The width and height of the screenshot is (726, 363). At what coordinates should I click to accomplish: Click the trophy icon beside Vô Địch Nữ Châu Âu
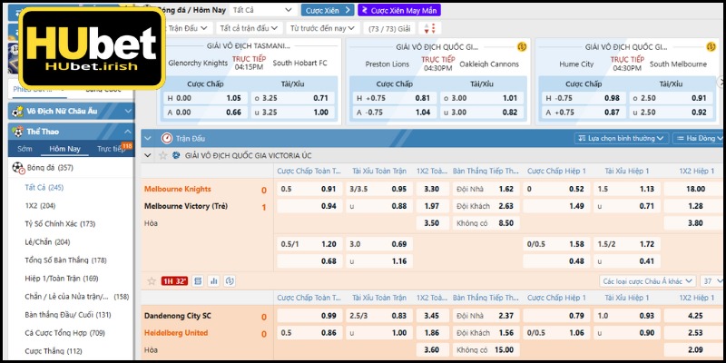point(18,112)
